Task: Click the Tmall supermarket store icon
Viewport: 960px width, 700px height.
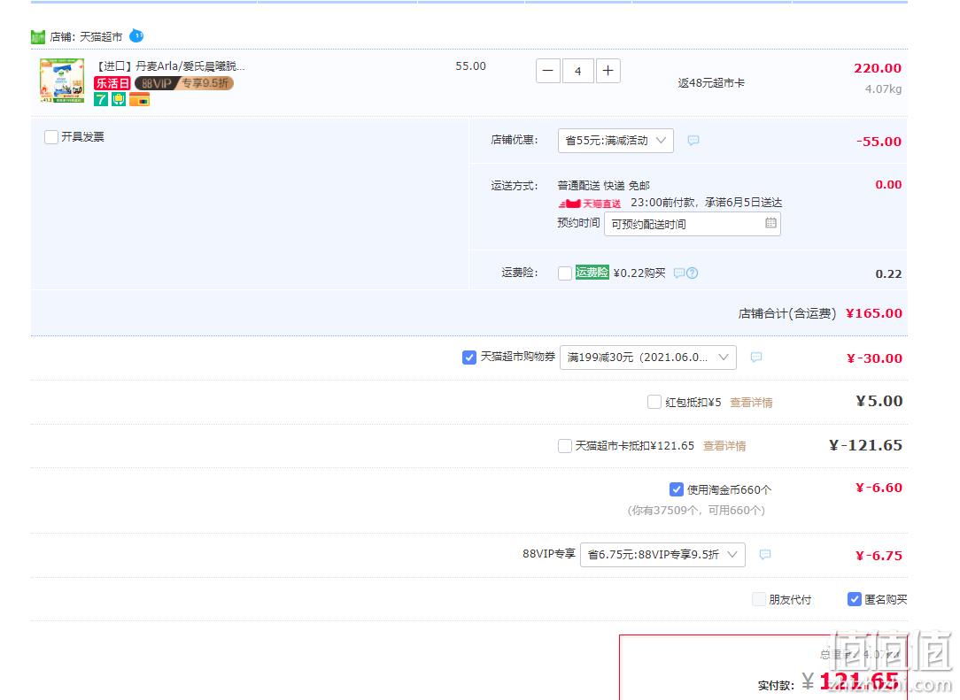Action: click(38, 37)
